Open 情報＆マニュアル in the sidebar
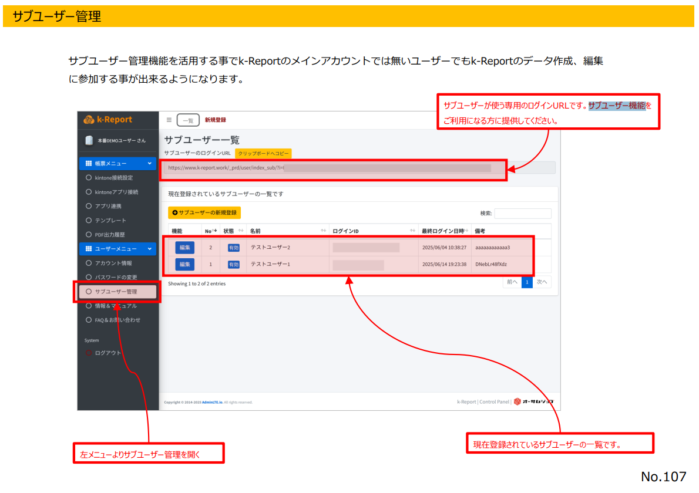699x493 pixels. pyautogui.click(x=116, y=306)
